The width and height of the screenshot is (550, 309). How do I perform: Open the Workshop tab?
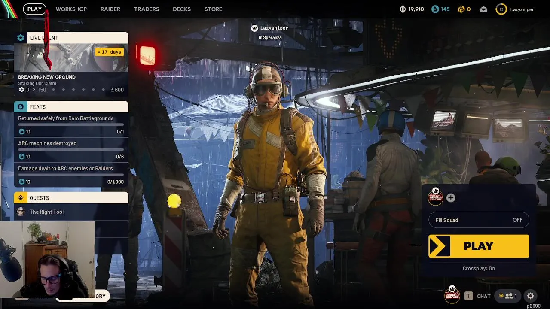point(71,9)
